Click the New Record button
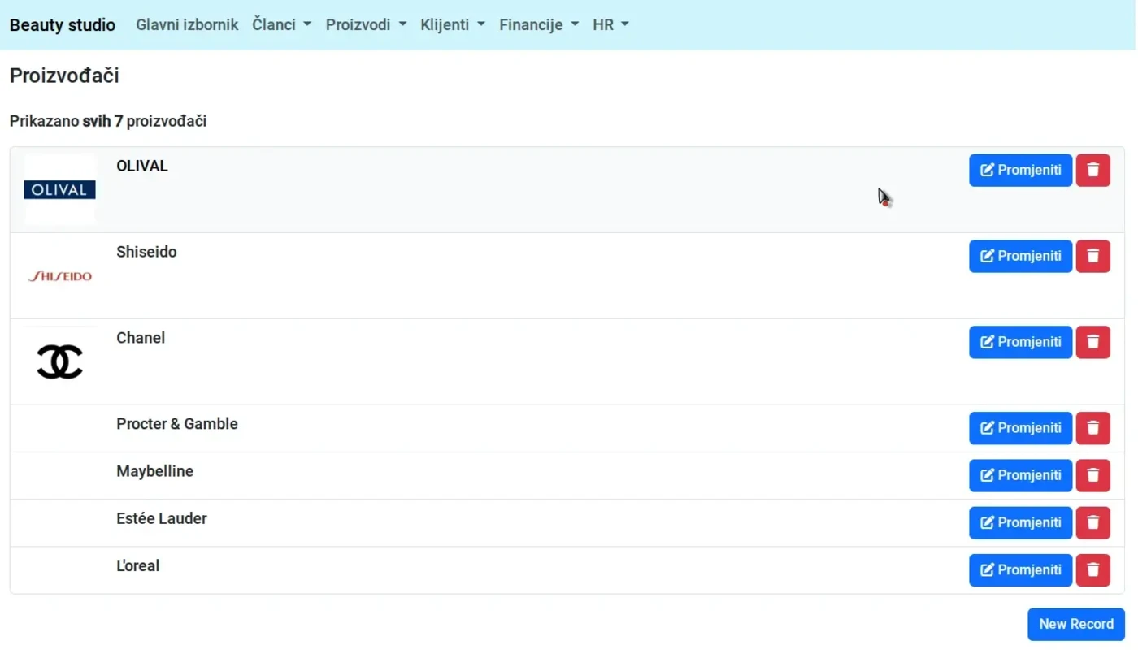Image resolution: width=1138 pixels, height=658 pixels. coord(1075,625)
